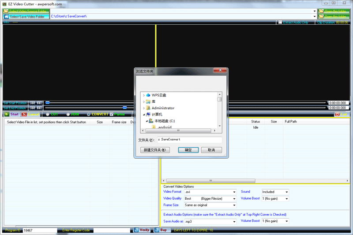Select the .android folder in tree

165,127
